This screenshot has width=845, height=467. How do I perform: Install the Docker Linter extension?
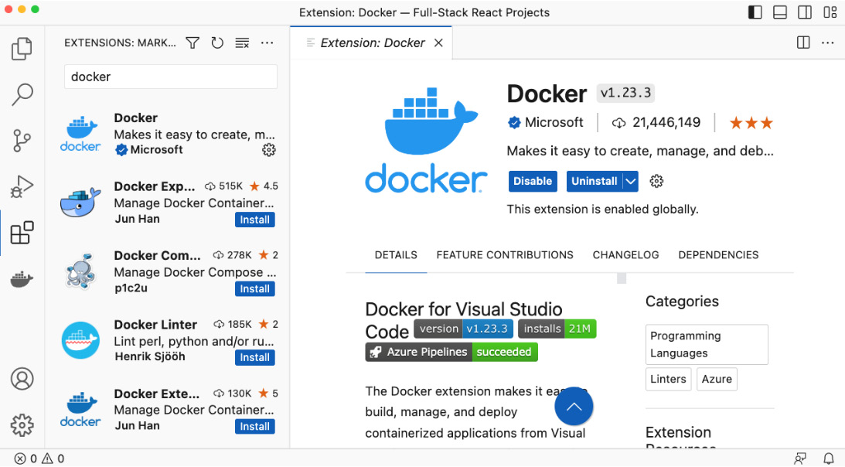click(255, 357)
